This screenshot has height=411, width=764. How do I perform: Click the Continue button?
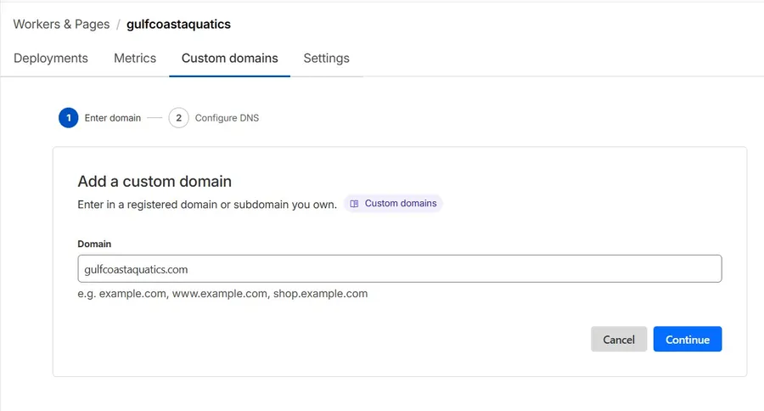(688, 340)
